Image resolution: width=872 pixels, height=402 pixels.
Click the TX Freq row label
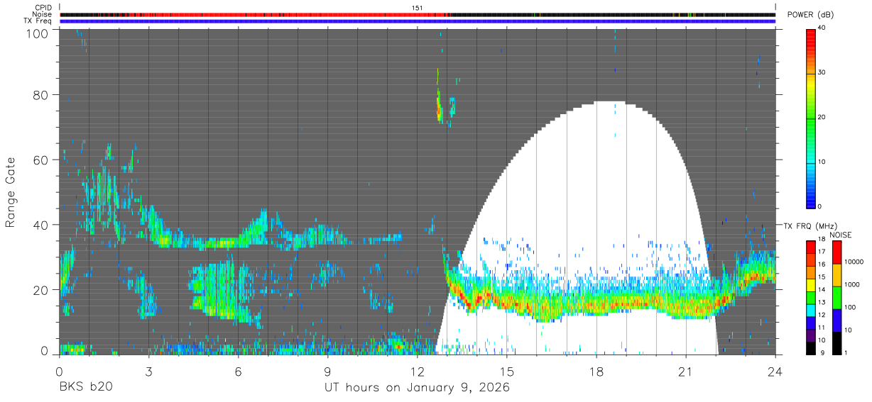point(39,21)
